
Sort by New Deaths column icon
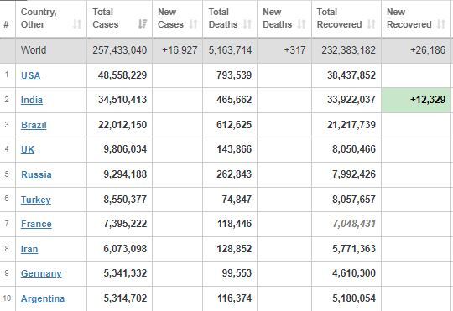click(302, 24)
